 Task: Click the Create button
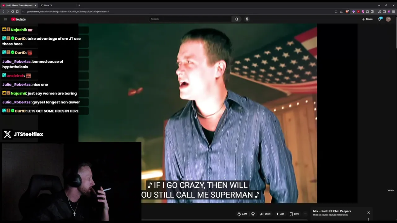click(367, 19)
